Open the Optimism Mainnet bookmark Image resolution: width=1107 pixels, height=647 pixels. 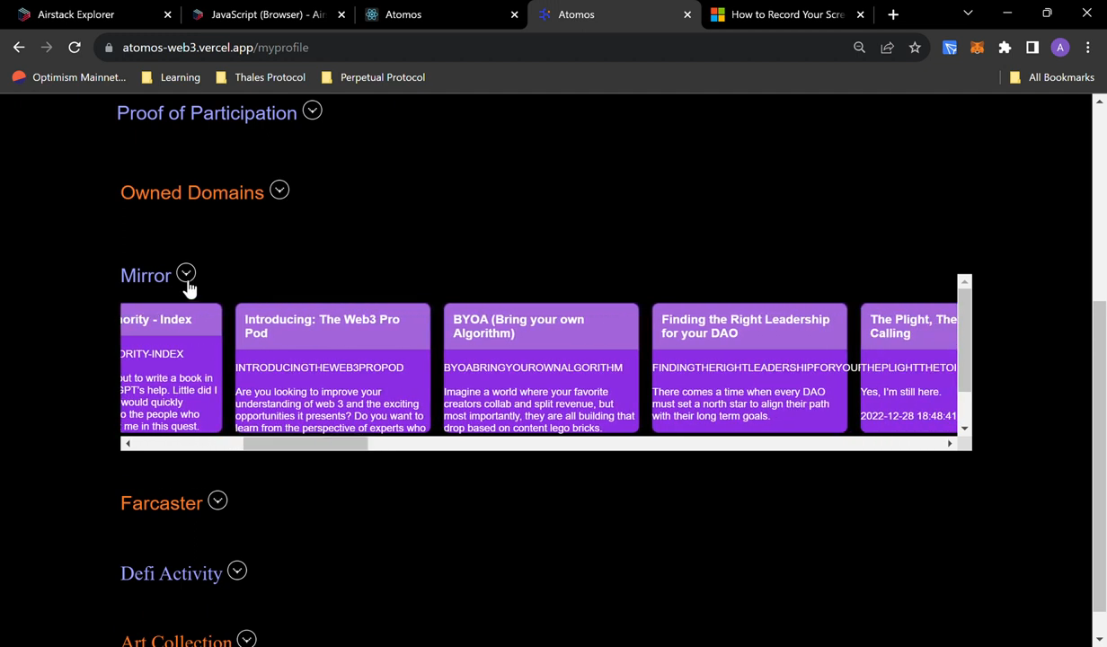tap(69, 77)
